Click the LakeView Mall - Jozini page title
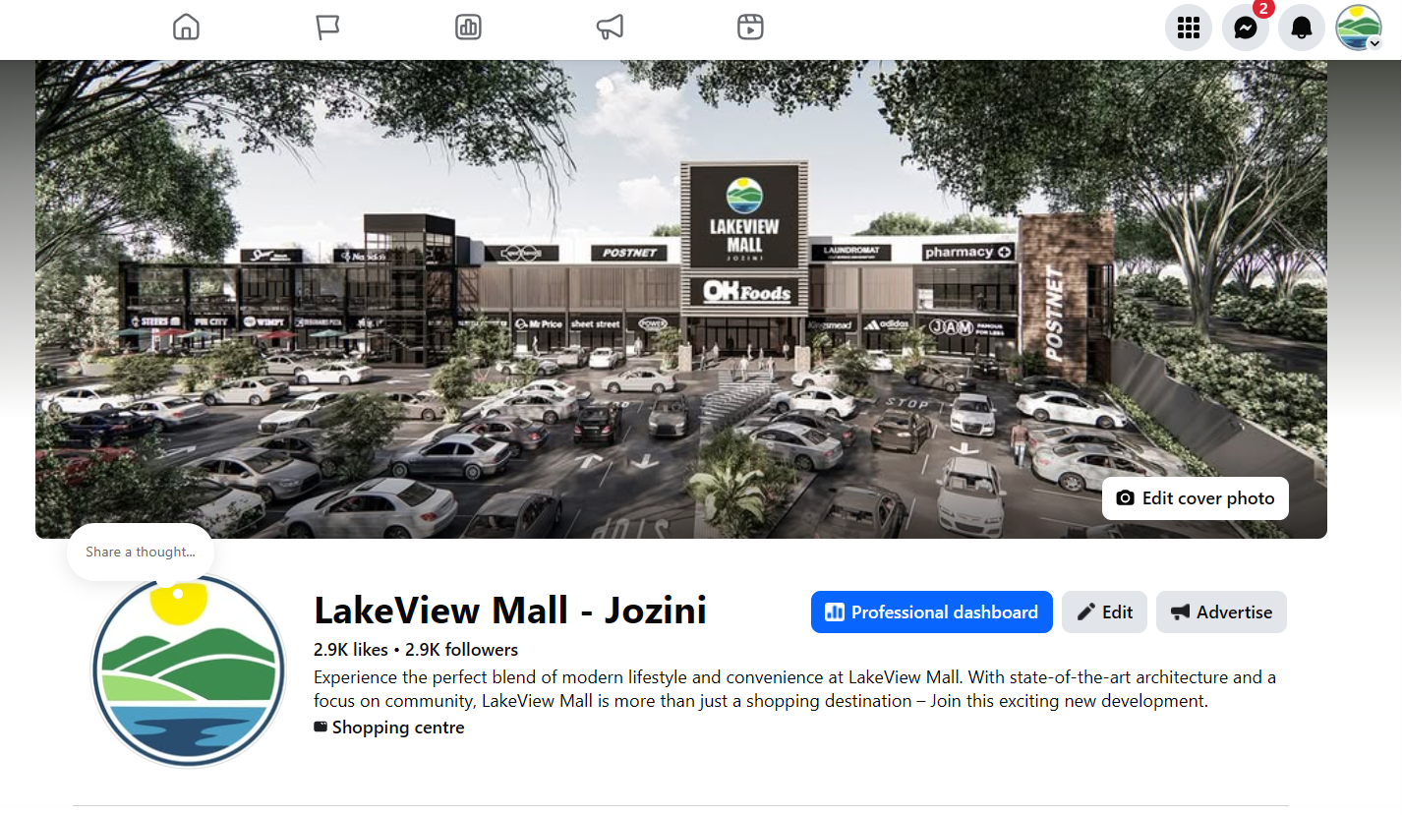Screen dimensions: 1402x815 click(510, 611)
